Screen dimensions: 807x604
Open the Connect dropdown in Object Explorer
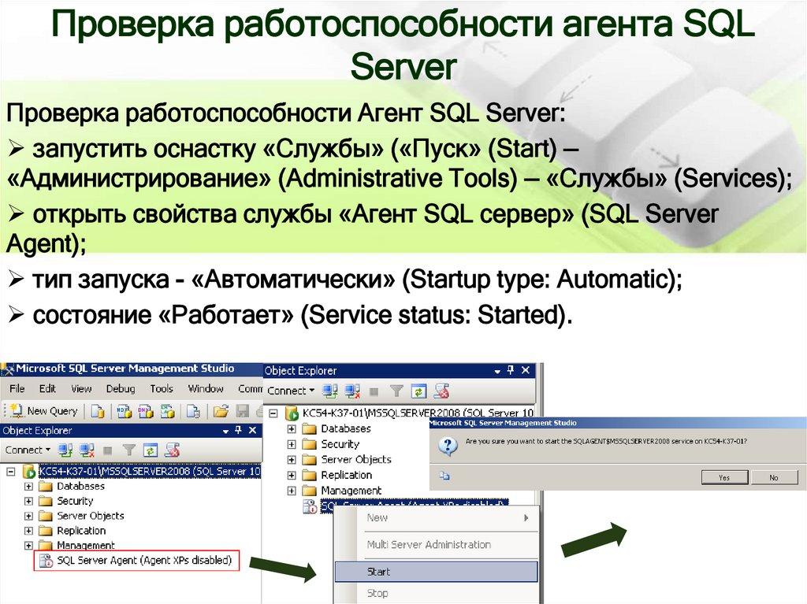coord(290,391)
